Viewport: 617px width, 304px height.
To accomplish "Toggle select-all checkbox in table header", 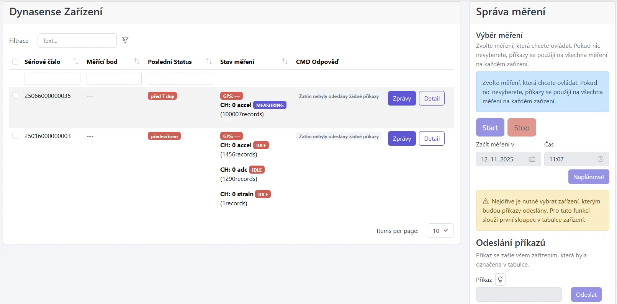I will [15, 62].
